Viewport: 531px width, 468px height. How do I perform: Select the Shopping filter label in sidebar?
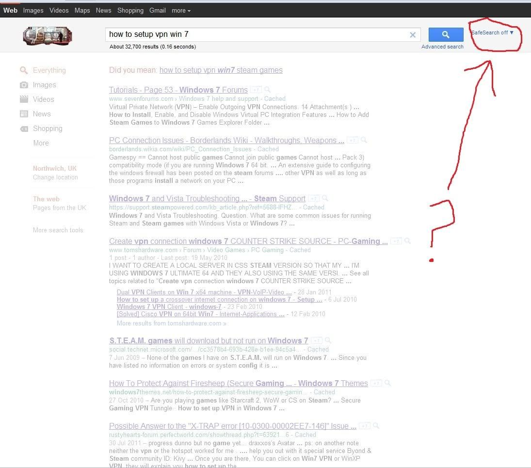[x=48, y=129]
